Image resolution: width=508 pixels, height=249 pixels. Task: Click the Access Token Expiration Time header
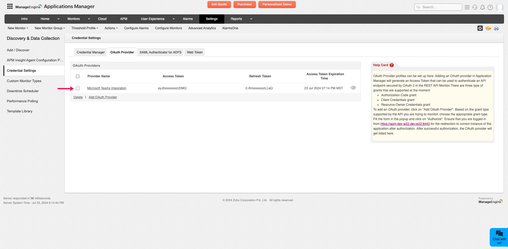pyautogui.click(x=325, y=76)
